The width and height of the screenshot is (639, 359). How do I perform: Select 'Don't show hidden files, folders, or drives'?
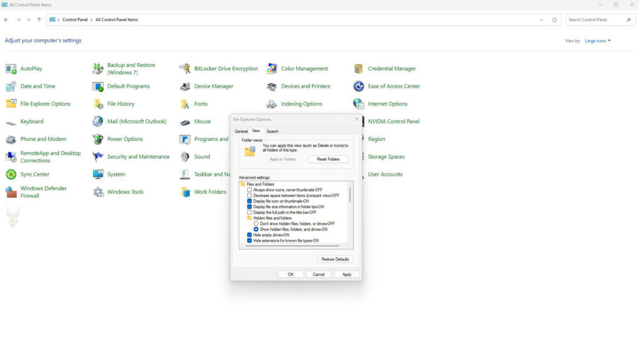256,224
